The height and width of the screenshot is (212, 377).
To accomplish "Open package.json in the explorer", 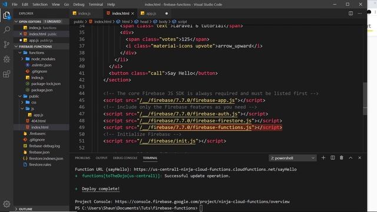I will pyautogui.click(x=42, y=90).
